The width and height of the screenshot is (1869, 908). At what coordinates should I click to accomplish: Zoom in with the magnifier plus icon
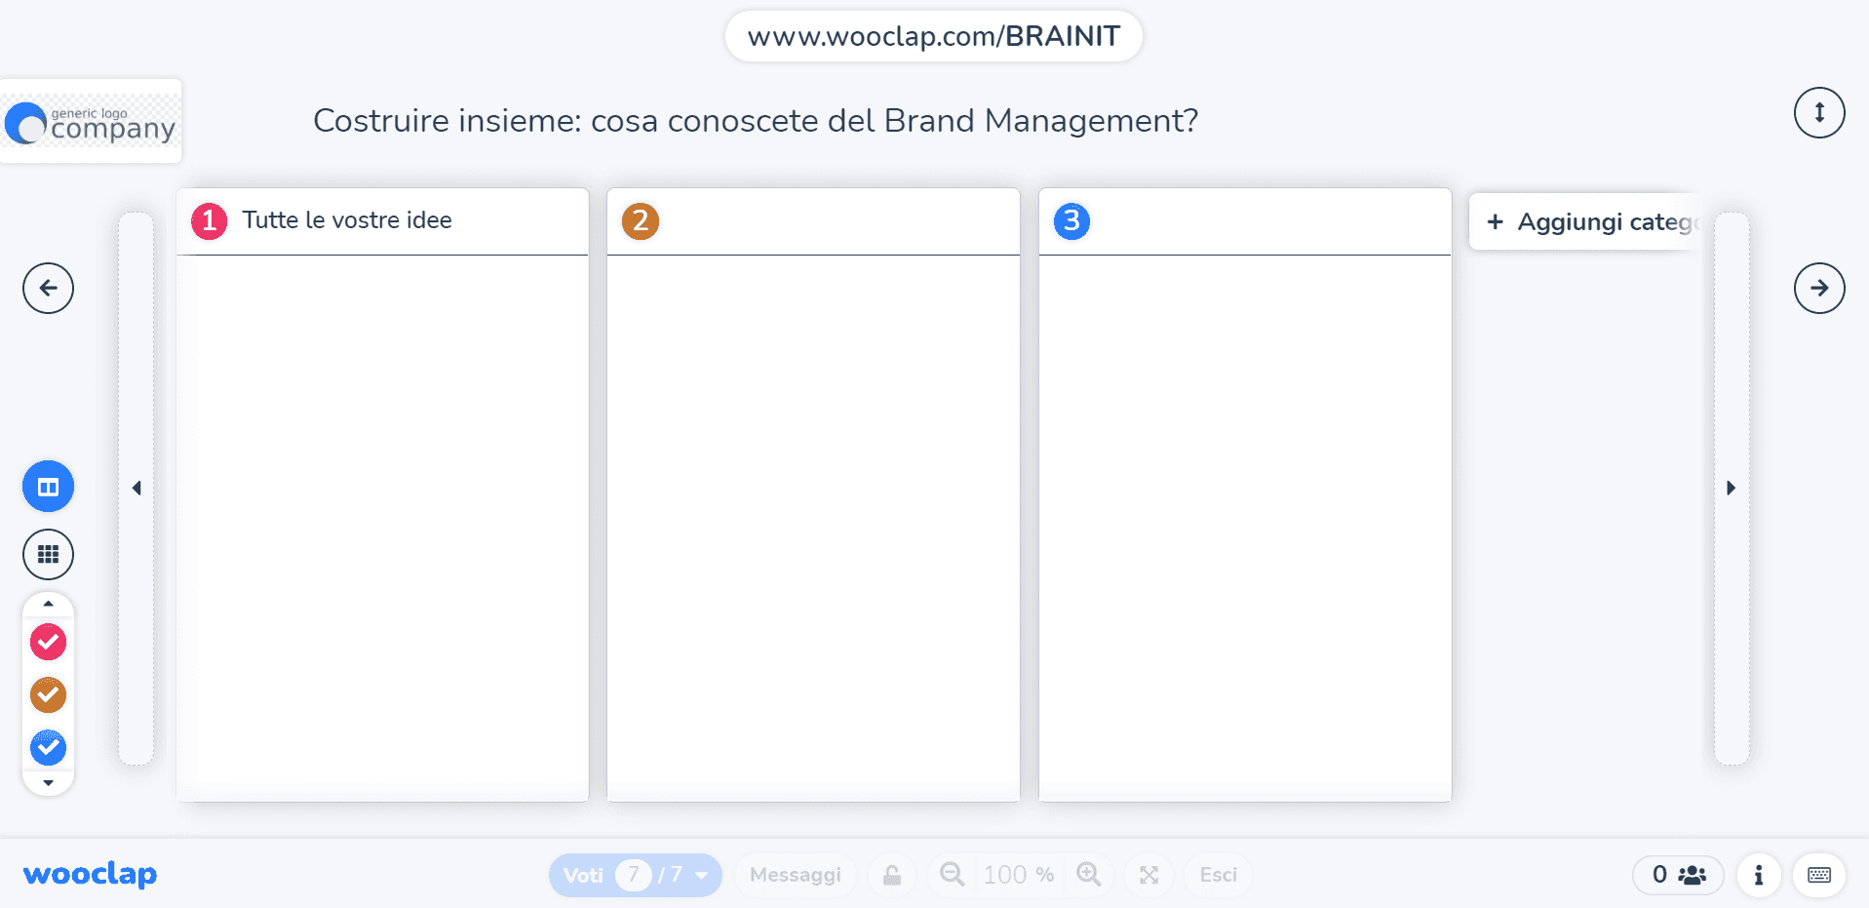(1089, 875)
